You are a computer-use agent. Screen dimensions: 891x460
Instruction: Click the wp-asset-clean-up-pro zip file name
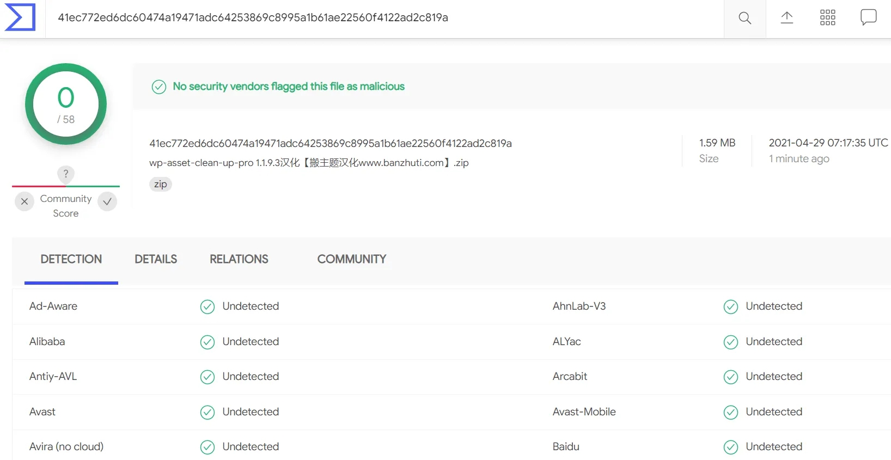309,163
